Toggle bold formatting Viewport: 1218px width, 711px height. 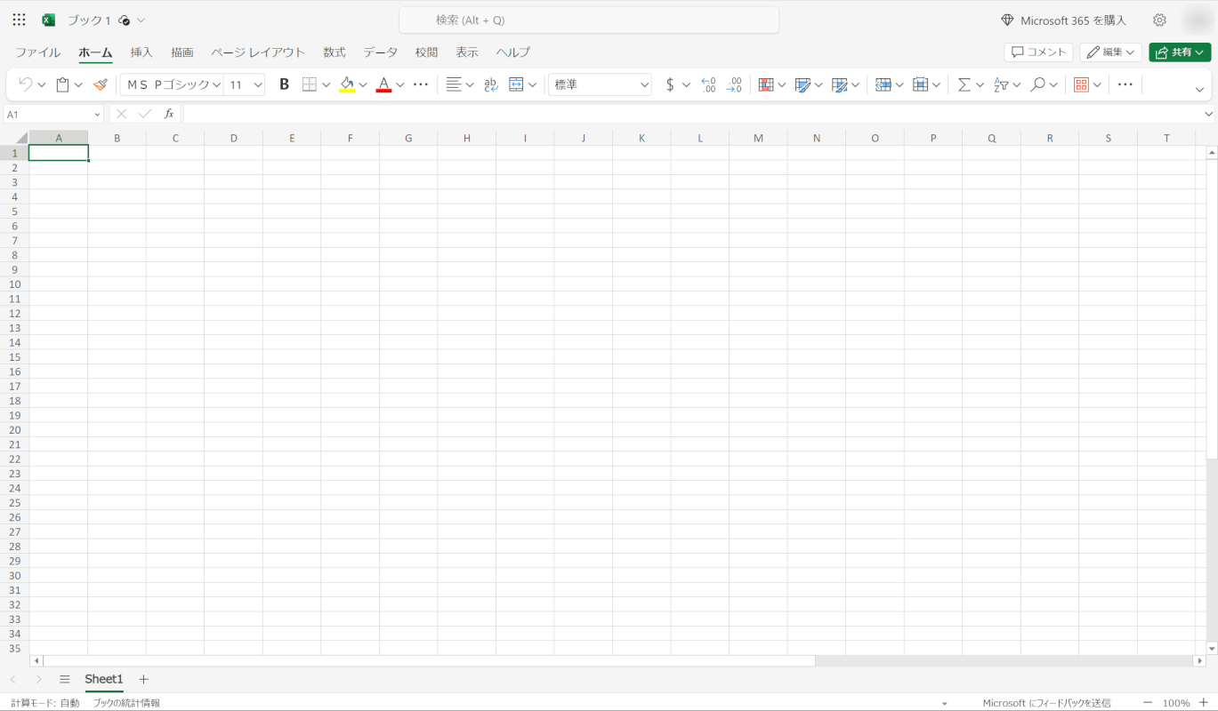pyautogui.click(x=284, y=84)
